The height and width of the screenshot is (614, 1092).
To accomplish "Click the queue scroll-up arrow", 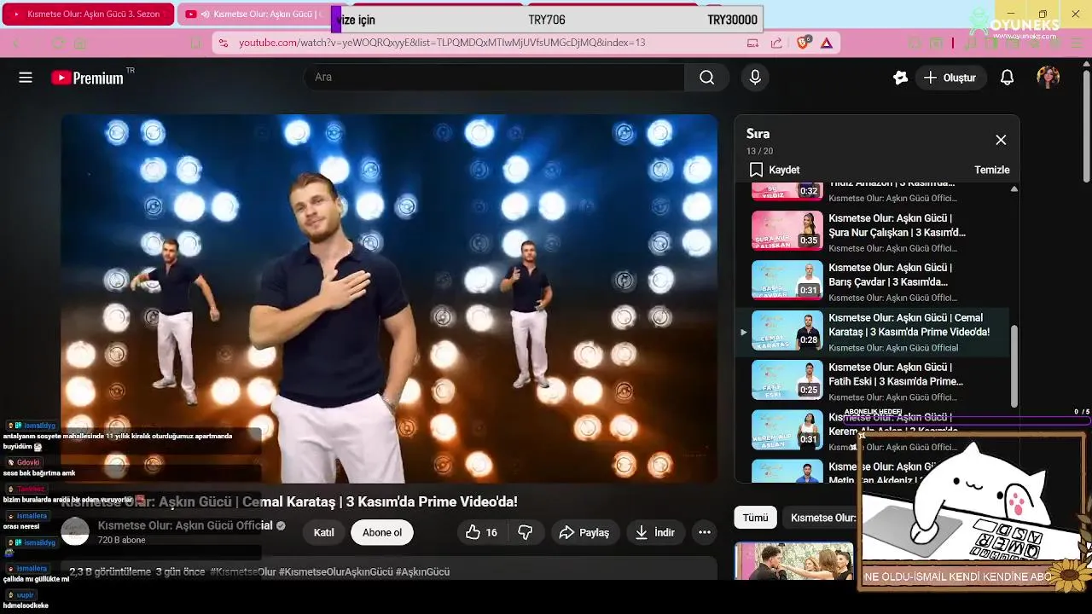I will 1014,189.
